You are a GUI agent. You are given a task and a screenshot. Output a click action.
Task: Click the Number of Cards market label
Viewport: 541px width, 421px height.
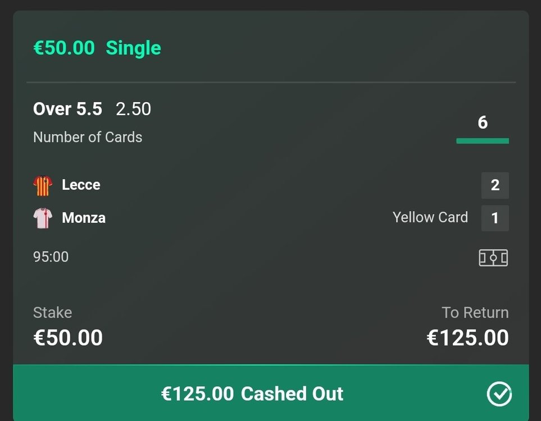tap(88, 137)
